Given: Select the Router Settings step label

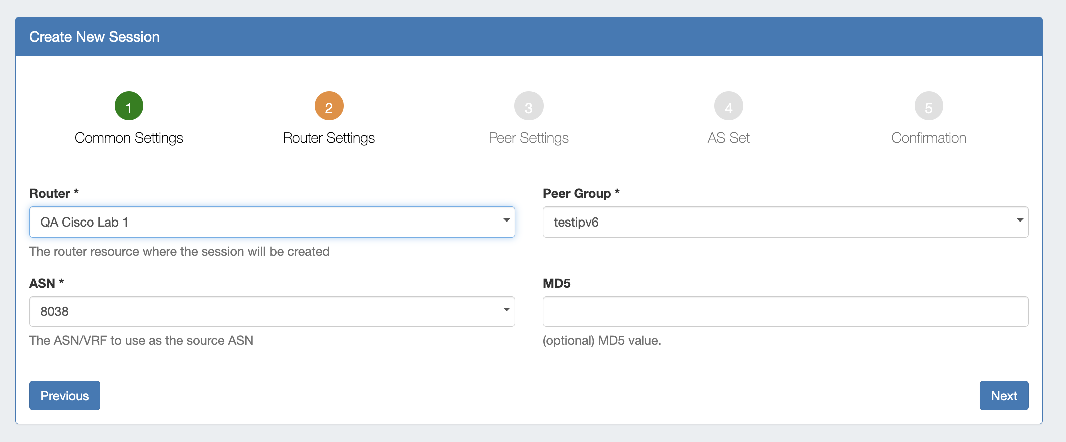Looking at the screenshot, I should (329, 138).
